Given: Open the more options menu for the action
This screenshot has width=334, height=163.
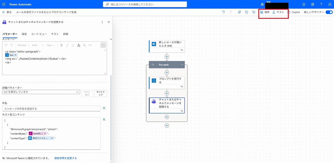Looking at the screenshot, I should click(x=102, y=22).
